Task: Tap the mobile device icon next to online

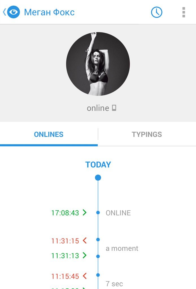Action: point(114,108)
